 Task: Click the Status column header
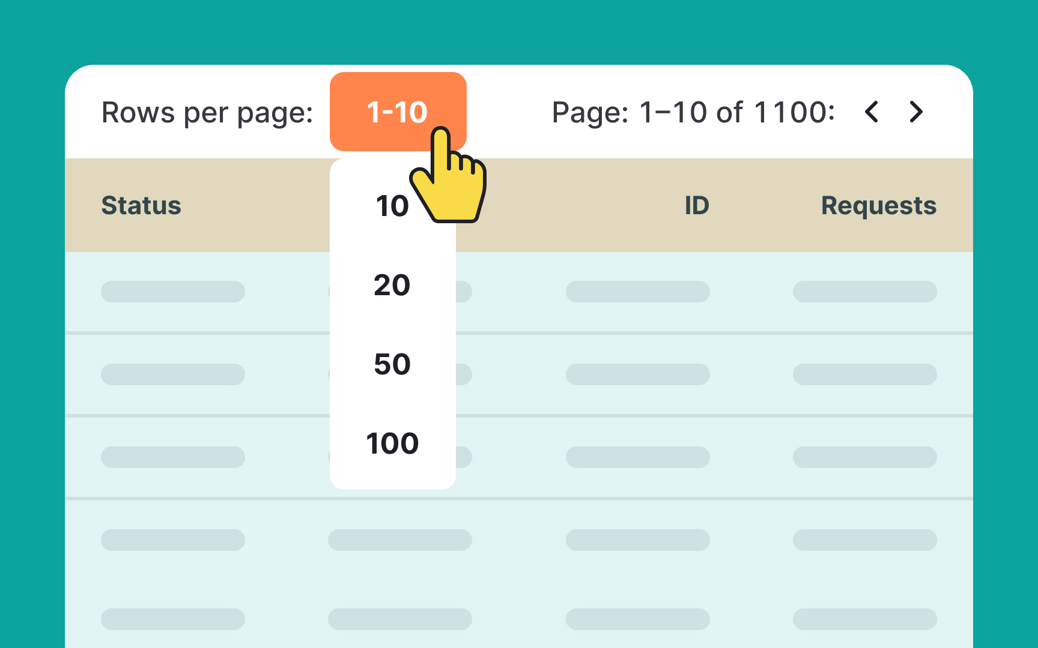pos(141,205)
